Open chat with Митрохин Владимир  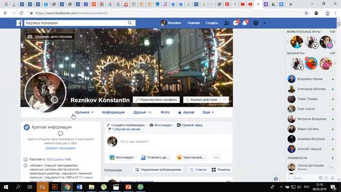[x=311, y=119]
